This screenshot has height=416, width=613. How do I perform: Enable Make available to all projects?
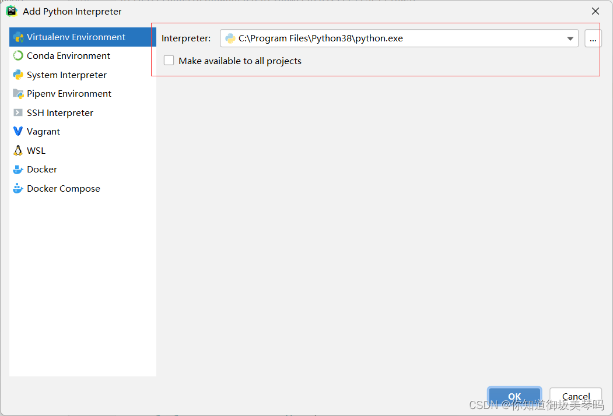click(169, 61)
